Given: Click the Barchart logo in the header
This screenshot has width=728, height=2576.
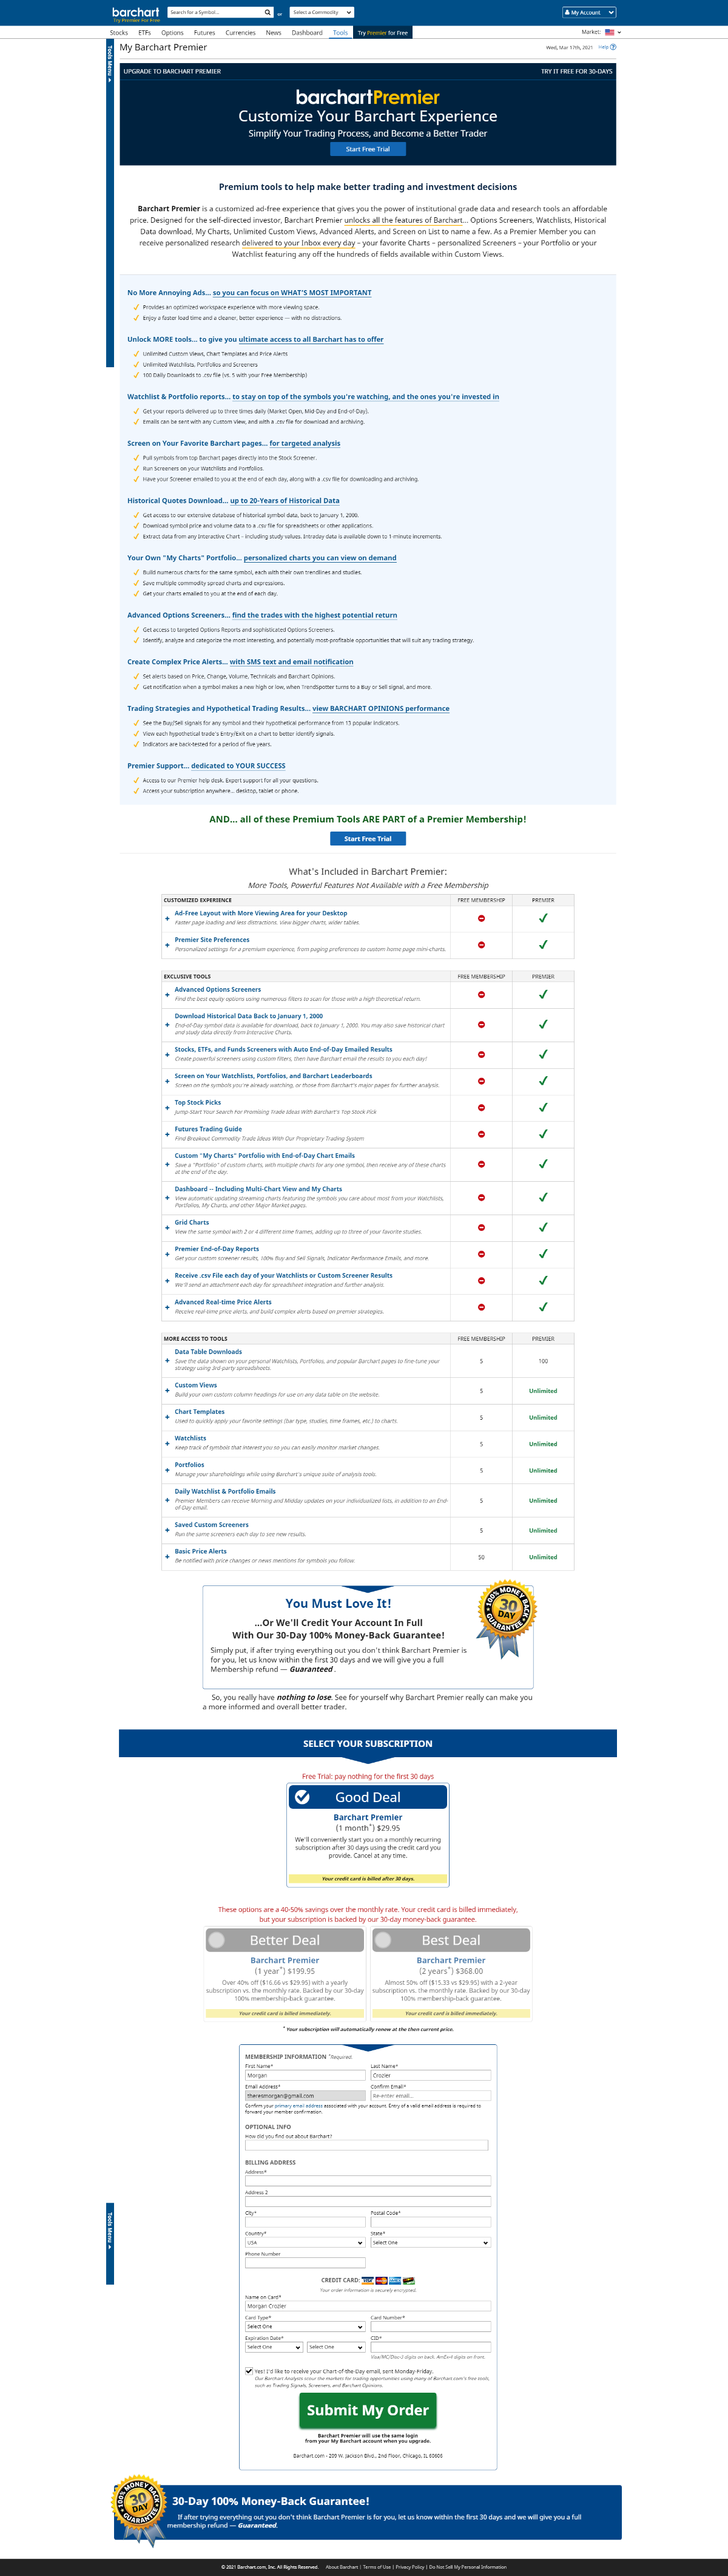Looking at the screenshot, I should click(135, 12).
